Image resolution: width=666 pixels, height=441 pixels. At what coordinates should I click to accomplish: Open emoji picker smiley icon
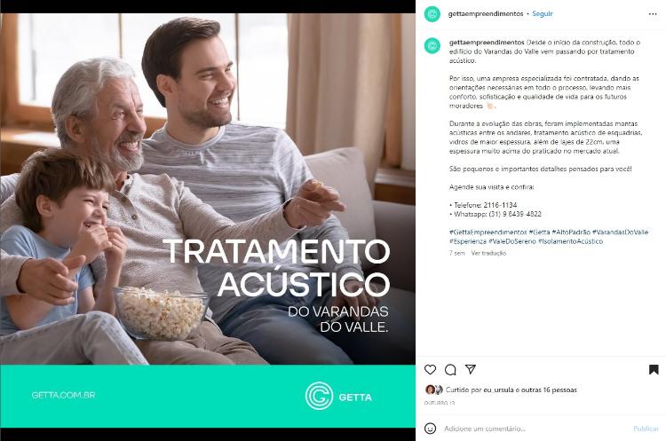[x=431, y=429]
